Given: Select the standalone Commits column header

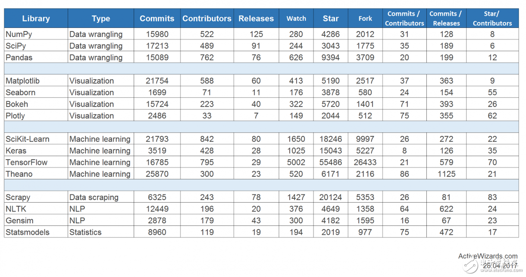Looking at the screenshot, I should point(157,18).
